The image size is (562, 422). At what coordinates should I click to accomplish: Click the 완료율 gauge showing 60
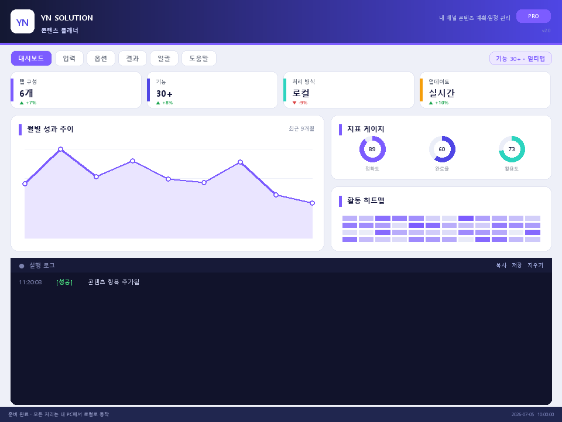442,149
